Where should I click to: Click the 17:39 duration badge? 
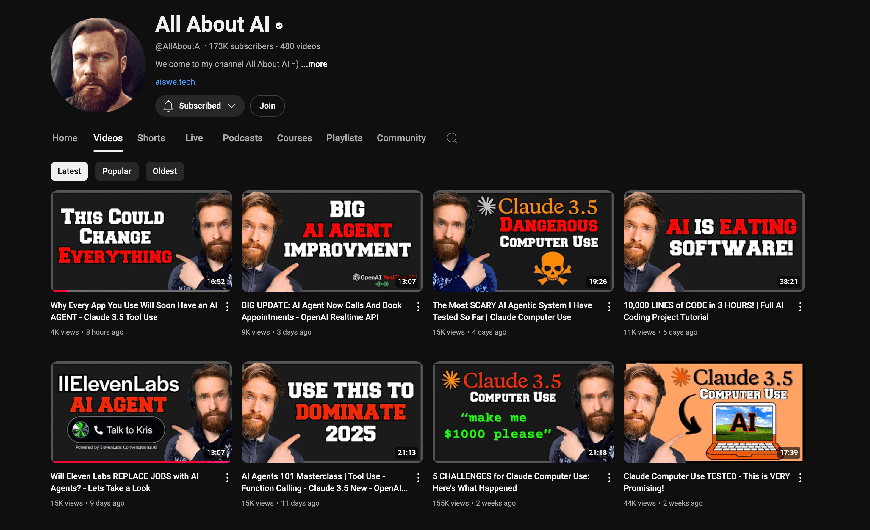[x=789, y=453]
